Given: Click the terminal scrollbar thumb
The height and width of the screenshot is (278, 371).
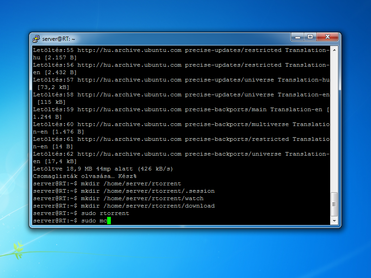Looking at the screenshot, I should (334, 205).
